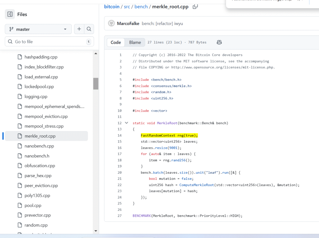Open the Copilot icon in file header
The image size is (319, 238).
219,42
